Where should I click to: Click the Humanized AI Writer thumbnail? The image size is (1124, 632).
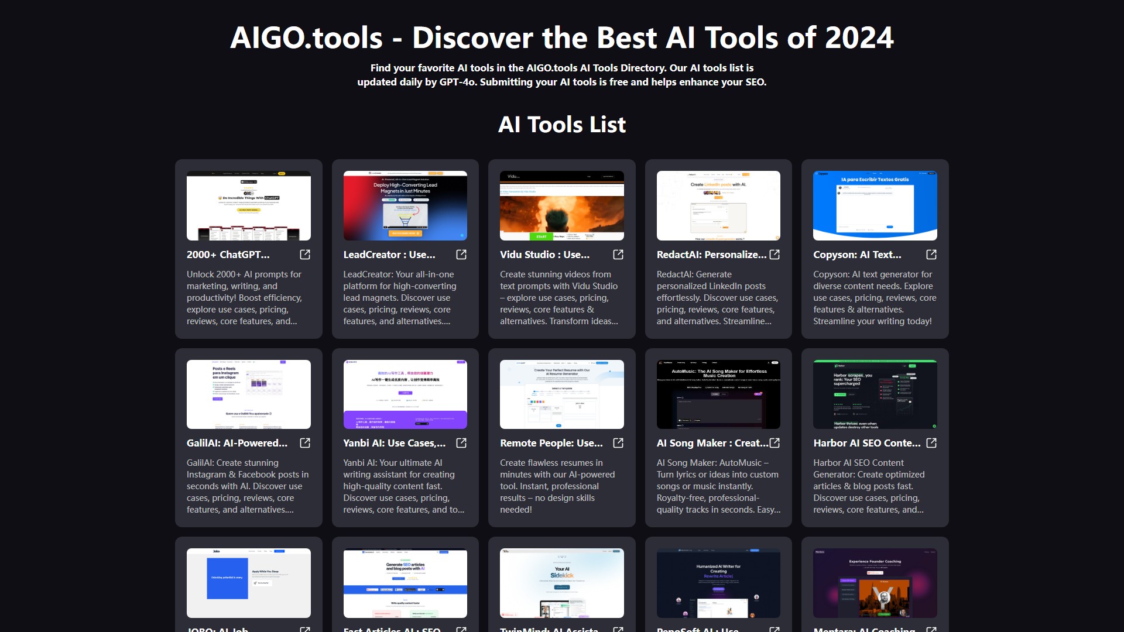pos(718,583)
